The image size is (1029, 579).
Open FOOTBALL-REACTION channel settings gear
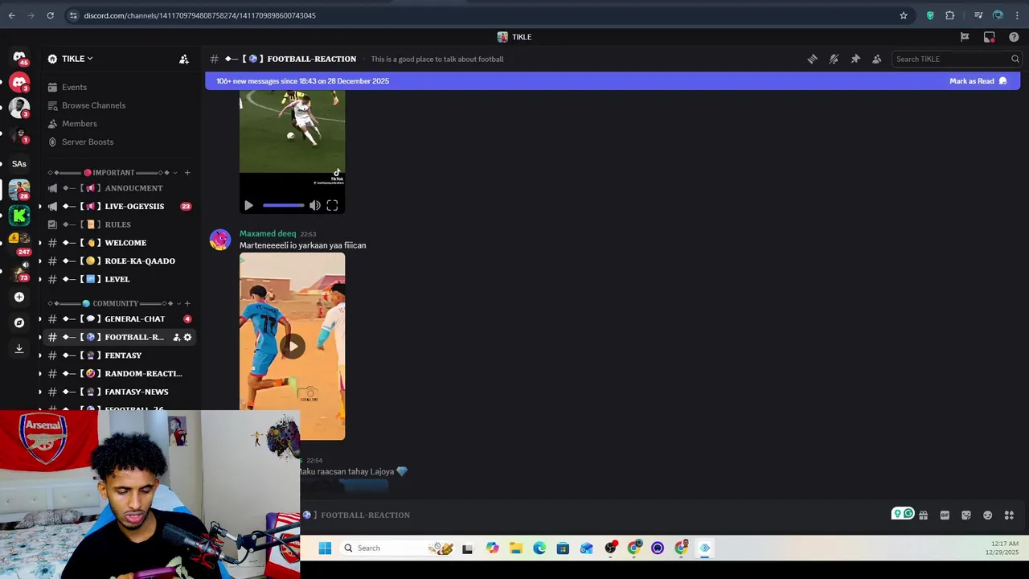187,337
